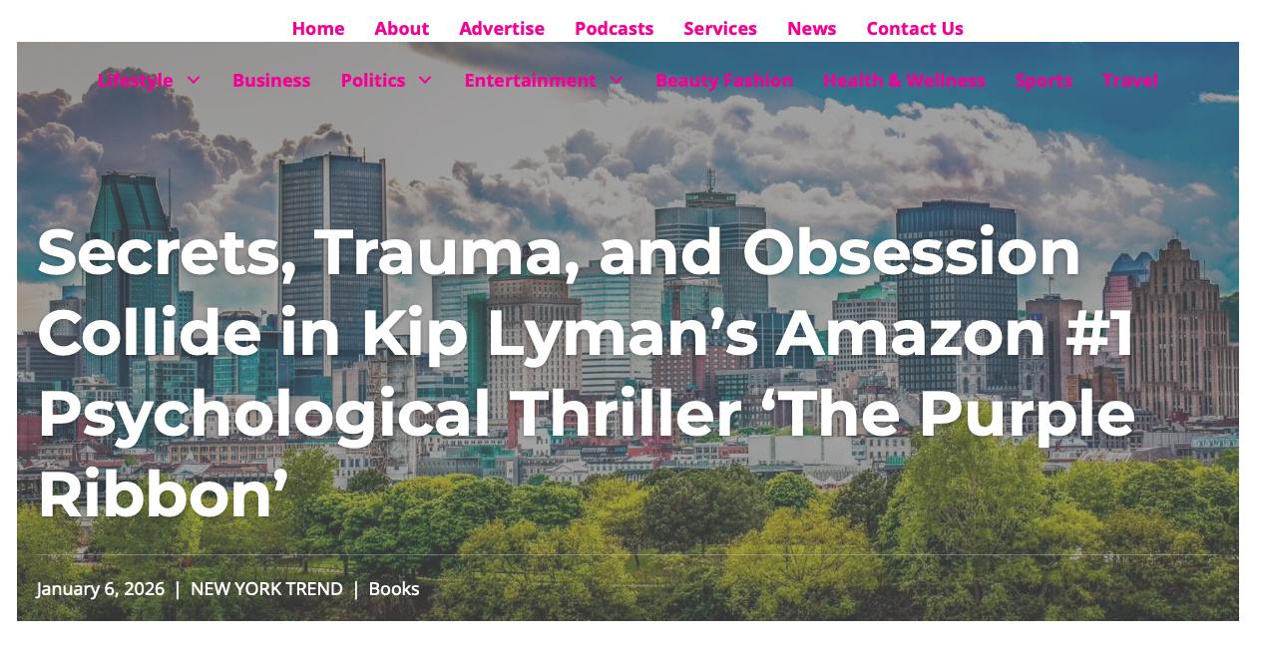Open the Entertainment category link

[x=530, y=81]
